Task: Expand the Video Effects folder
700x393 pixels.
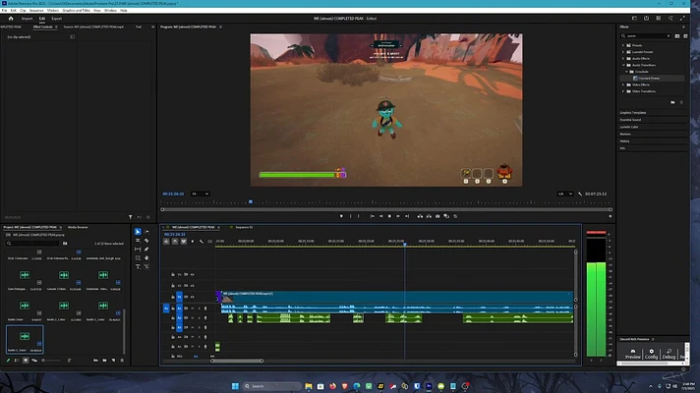Action: point(623,84)
